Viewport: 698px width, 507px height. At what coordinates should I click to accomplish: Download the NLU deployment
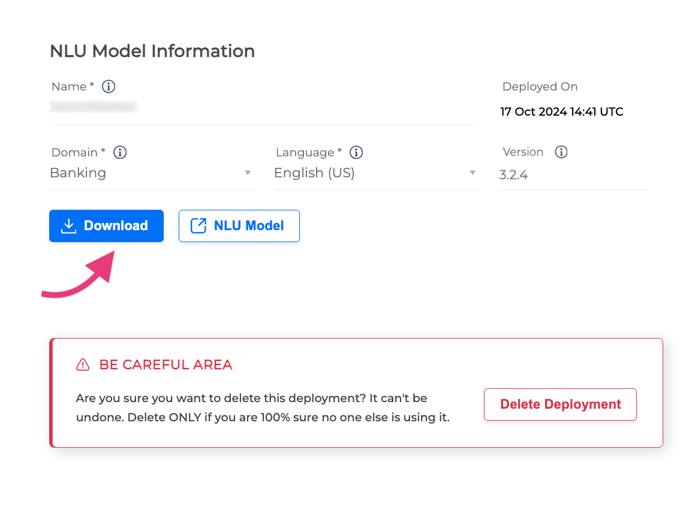point(106,226)
